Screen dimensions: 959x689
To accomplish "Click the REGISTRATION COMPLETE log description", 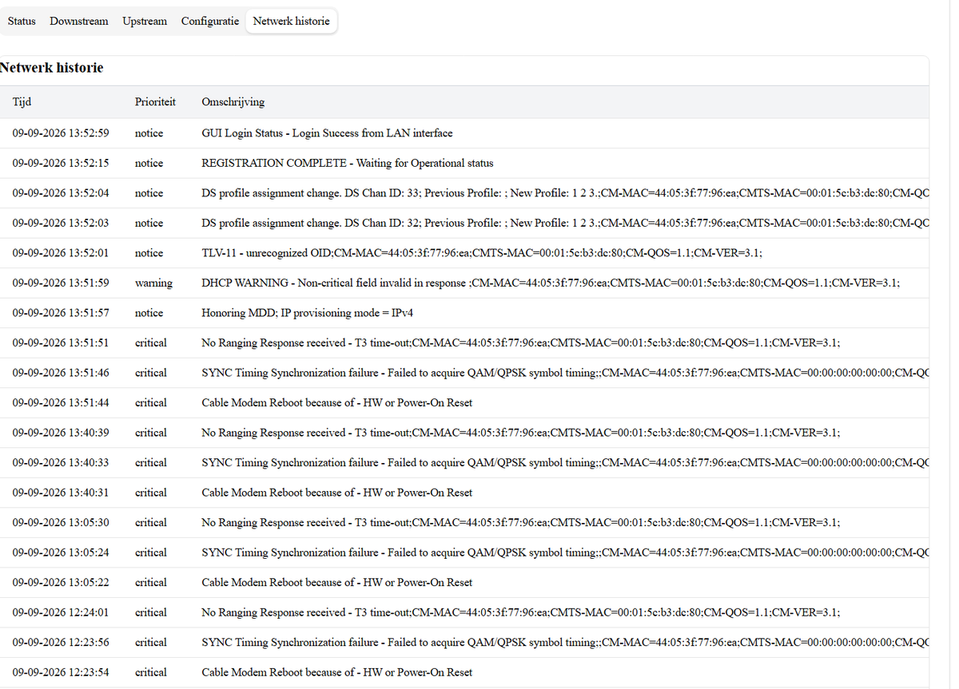I will (x=348, y=163).
